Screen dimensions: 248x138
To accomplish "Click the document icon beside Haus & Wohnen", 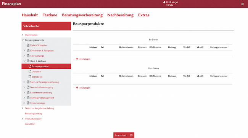I will click(28, 61).
